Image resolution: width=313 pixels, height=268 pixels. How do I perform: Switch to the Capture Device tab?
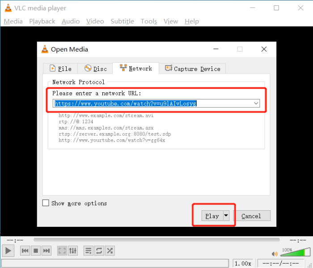point(192,69)
